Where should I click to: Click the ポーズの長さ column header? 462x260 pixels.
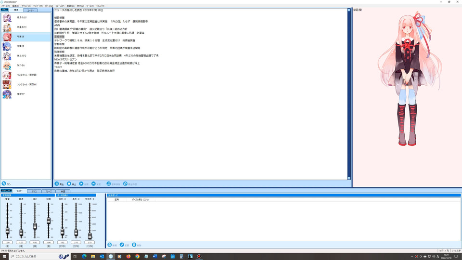point(141,199)
